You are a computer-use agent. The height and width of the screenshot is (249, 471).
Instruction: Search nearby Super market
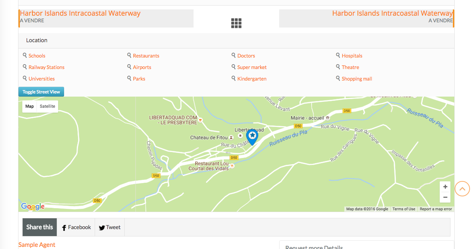252,67
